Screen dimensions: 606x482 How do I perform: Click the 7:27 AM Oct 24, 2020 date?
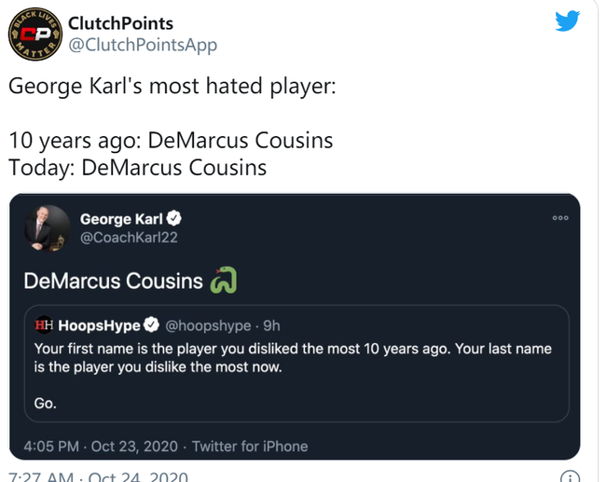(98, 476)
